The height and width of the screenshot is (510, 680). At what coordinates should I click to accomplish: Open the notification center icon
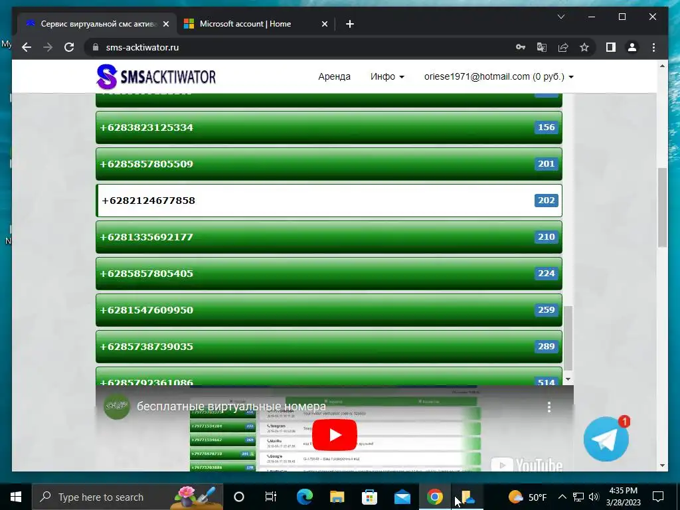point(658,497)
